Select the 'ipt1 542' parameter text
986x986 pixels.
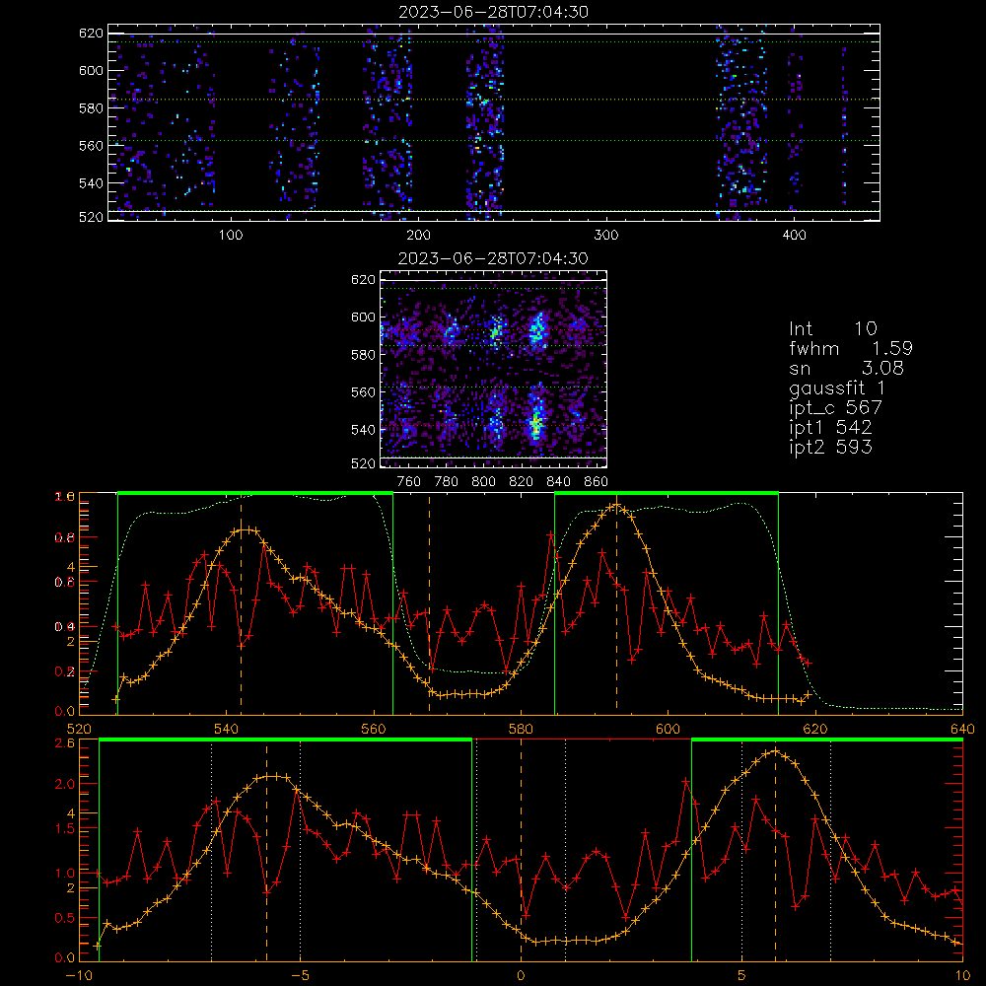pos(830,428)
